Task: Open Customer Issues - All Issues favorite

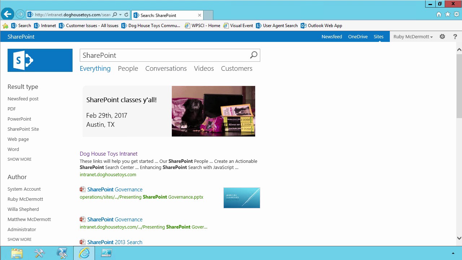Action: coord(88,26)
